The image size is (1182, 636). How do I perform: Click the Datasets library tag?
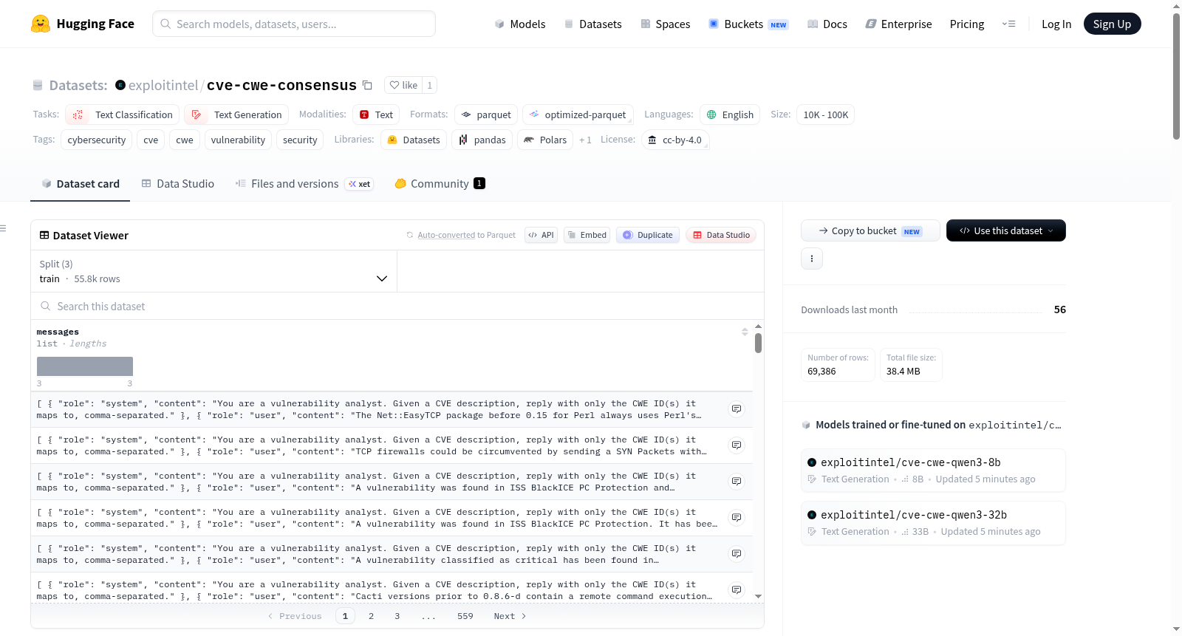tap(414, 140)
